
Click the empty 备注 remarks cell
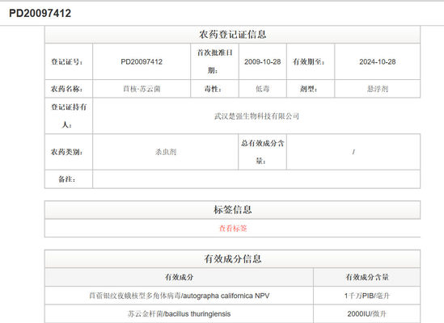256,179
